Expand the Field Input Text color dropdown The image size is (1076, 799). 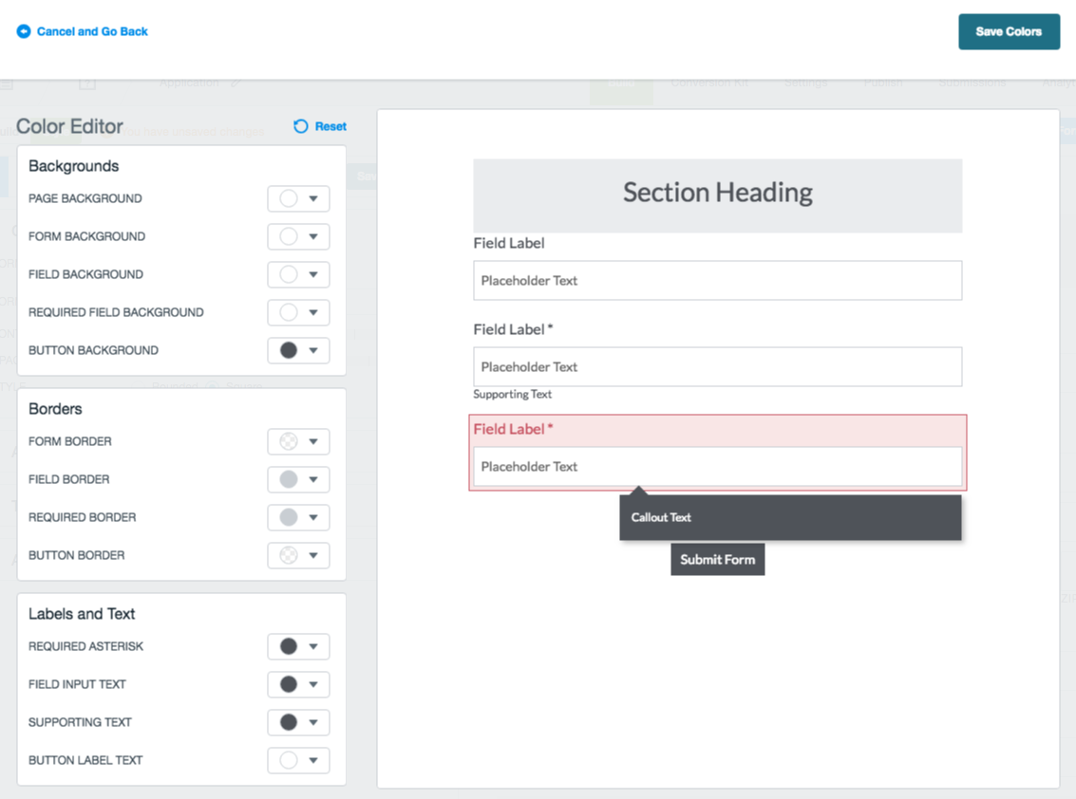(x=313, y=685)
